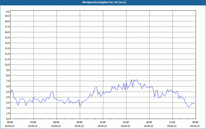Select the y-axis label '17,0'
This screenshot has height=129, width=206.
[7, 27]
